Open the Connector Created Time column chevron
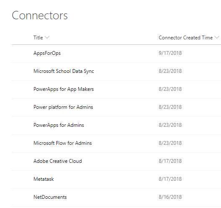 point(217,37)
